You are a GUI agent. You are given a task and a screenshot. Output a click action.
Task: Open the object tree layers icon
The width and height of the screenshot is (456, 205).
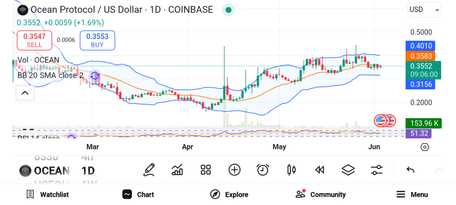coord(348,170)
